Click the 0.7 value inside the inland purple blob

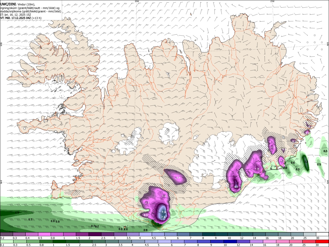(x=178, y=178)
